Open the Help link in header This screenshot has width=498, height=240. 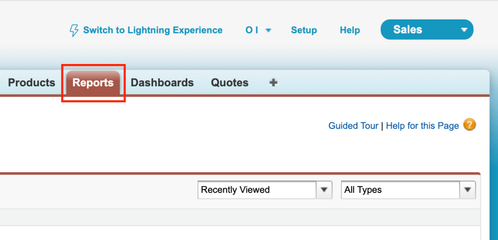tap(350, 31)
